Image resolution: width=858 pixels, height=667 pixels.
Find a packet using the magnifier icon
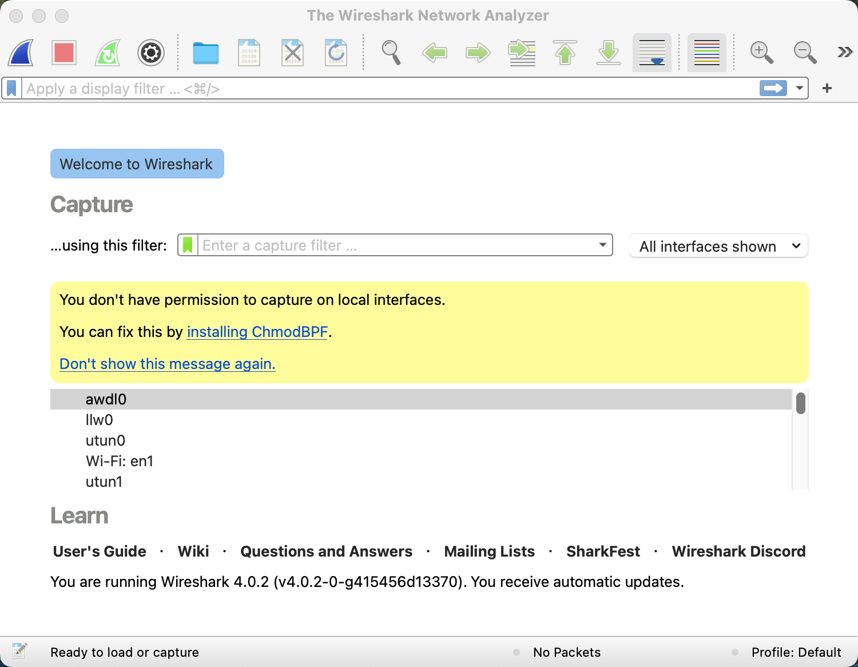click(391, 53)
